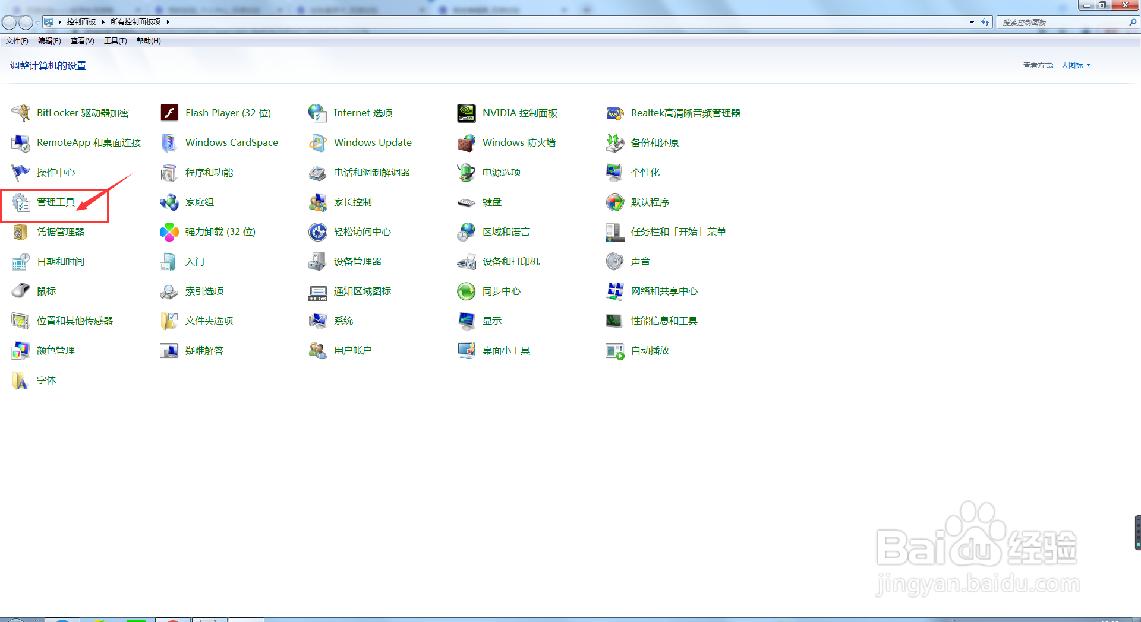Open BitLocker drive encryption icon
Viewport: 1141px width, 622px height.
[21, 113]
